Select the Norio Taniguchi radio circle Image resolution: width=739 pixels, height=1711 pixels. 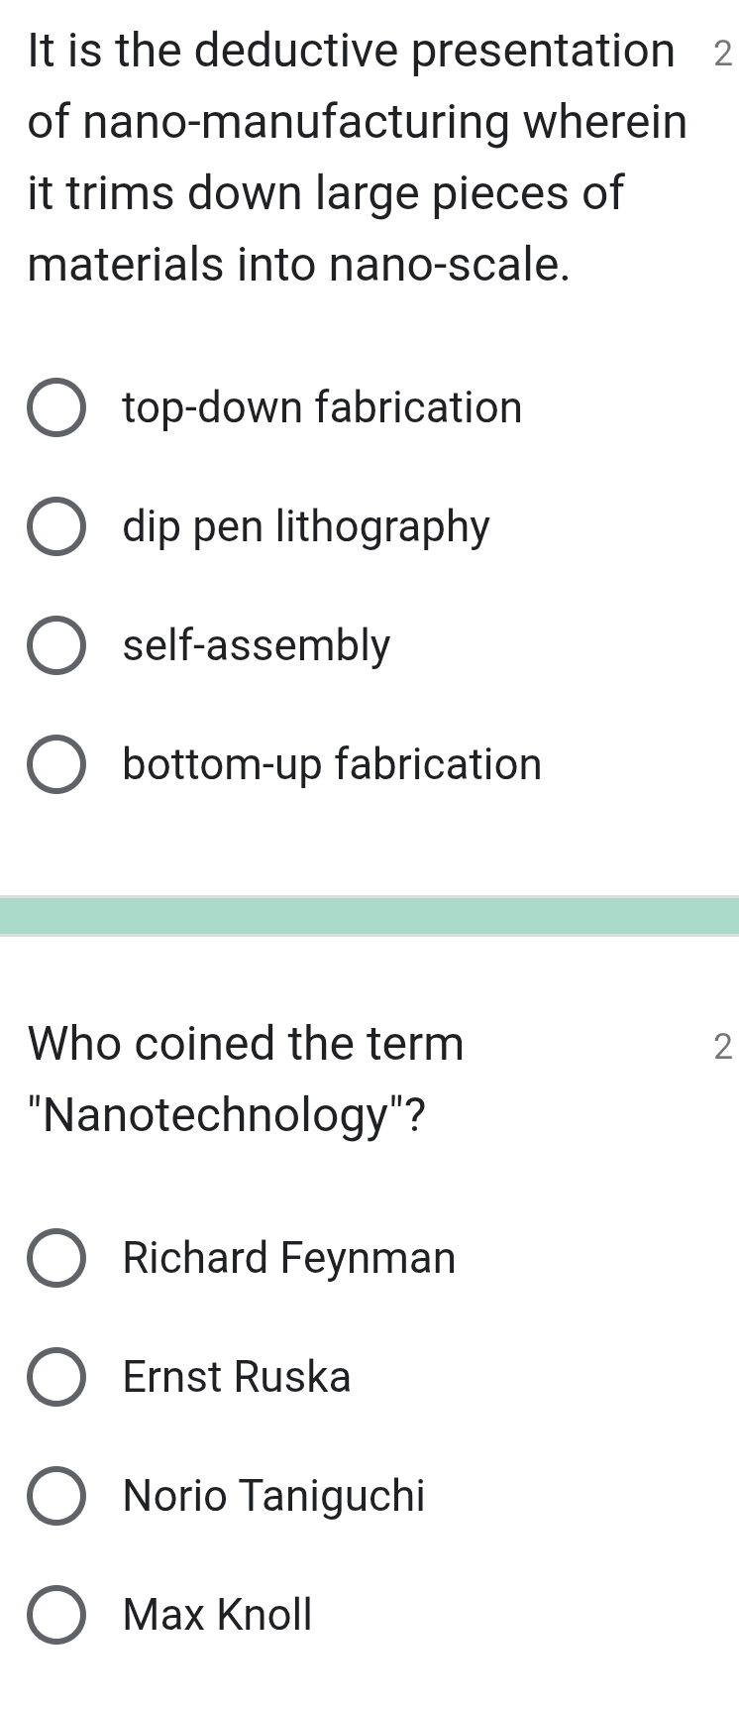pyautogui.click(x=55, y=1496)
